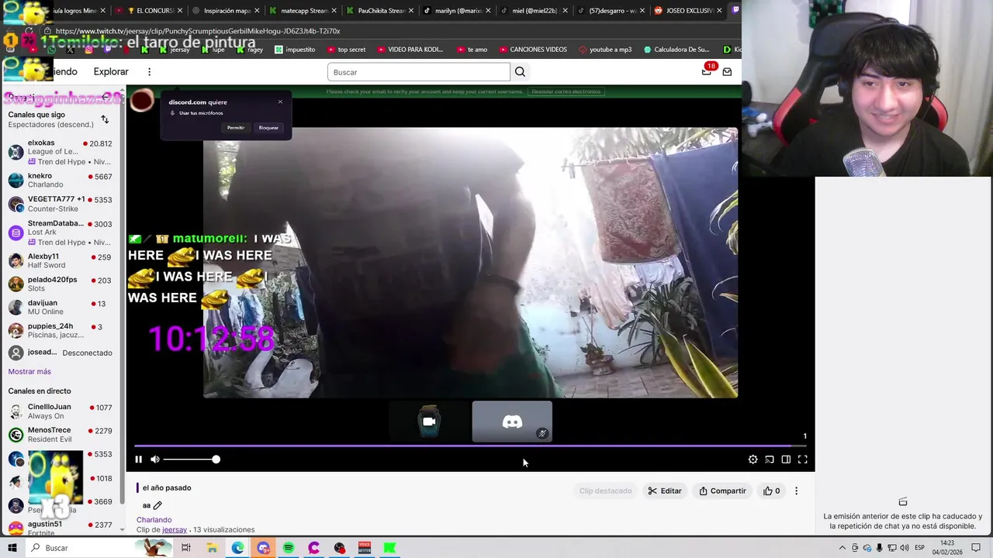Open player settings gear
The width and height of the screenshot is (993, 558).
(753, 460)
